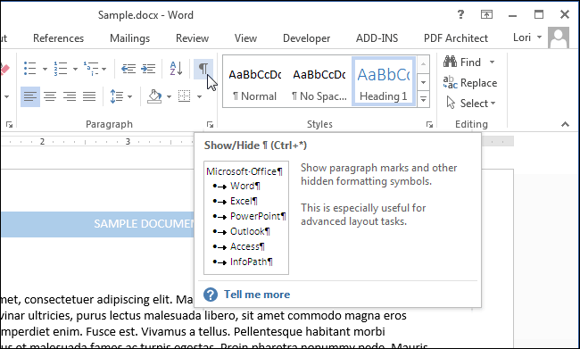The width and height of the screenshot is (580, 349).
Task: Click the align right icon
Action: coord(70,96)
